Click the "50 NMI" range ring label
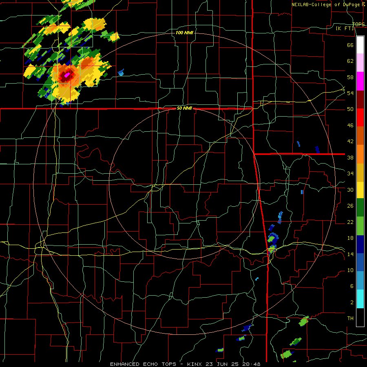The width and height of the screenshot is (367, 367). coord(184,108)
